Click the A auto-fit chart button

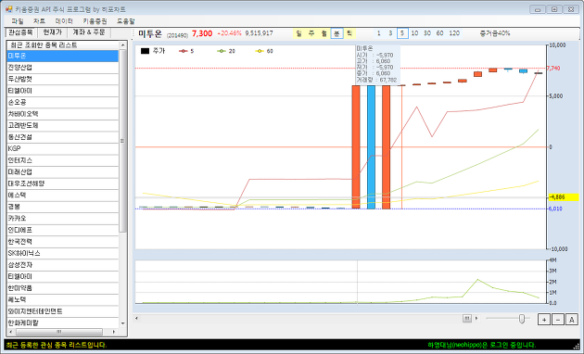[x=572, y=320]
